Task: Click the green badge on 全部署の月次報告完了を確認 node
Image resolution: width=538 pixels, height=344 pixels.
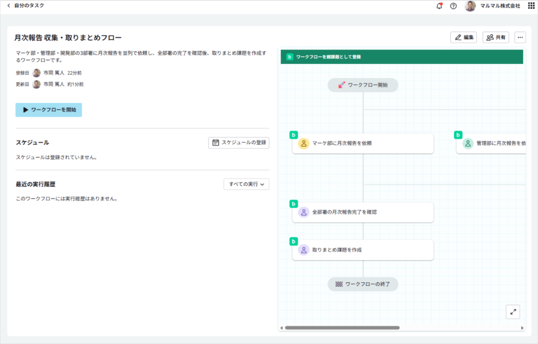Action: 294,204
